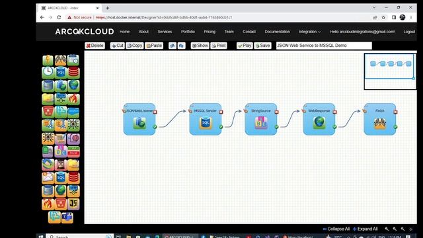This screenshot has height=238, width=423.
Task: Click the undo arrow toolbar icon
Action: point(173,46)
